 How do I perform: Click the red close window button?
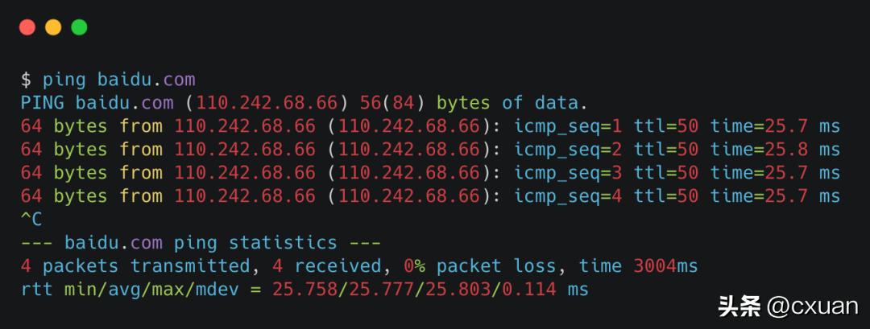[27, 27]
